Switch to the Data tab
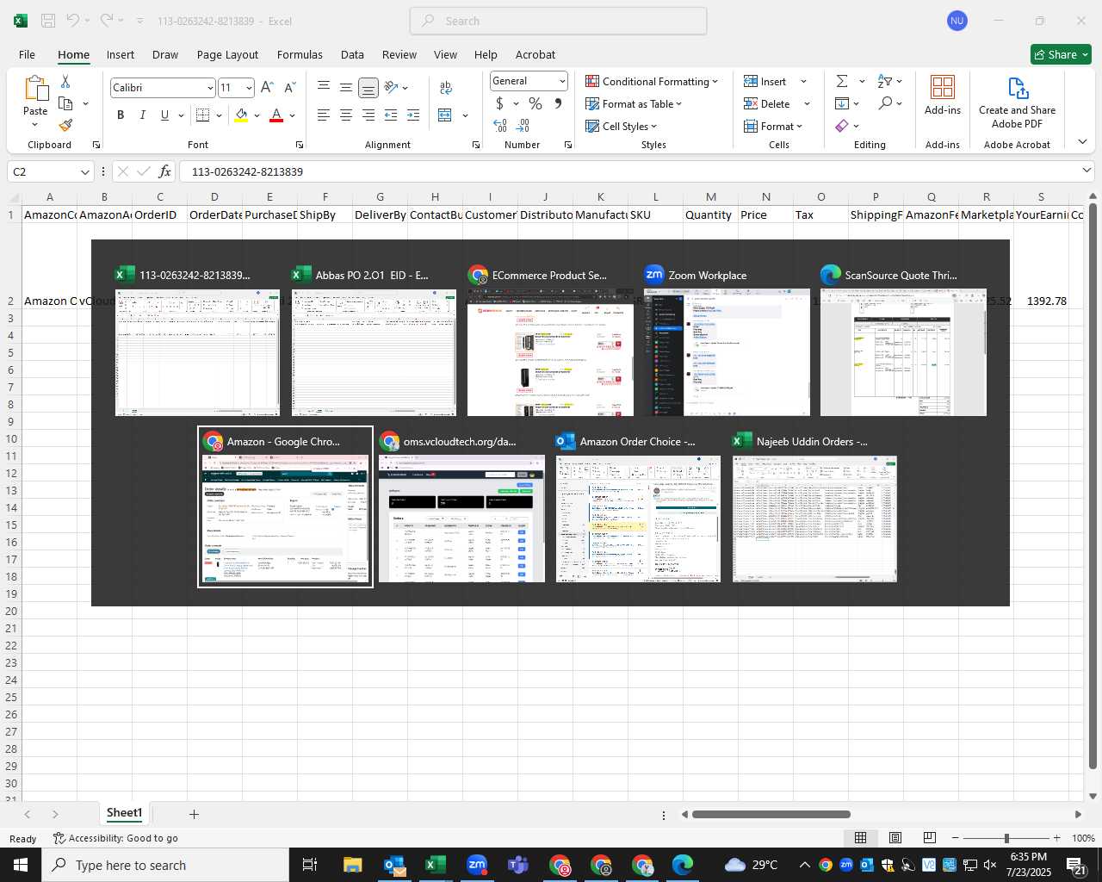Screen dimensions: 1102x882 (352, 54)
